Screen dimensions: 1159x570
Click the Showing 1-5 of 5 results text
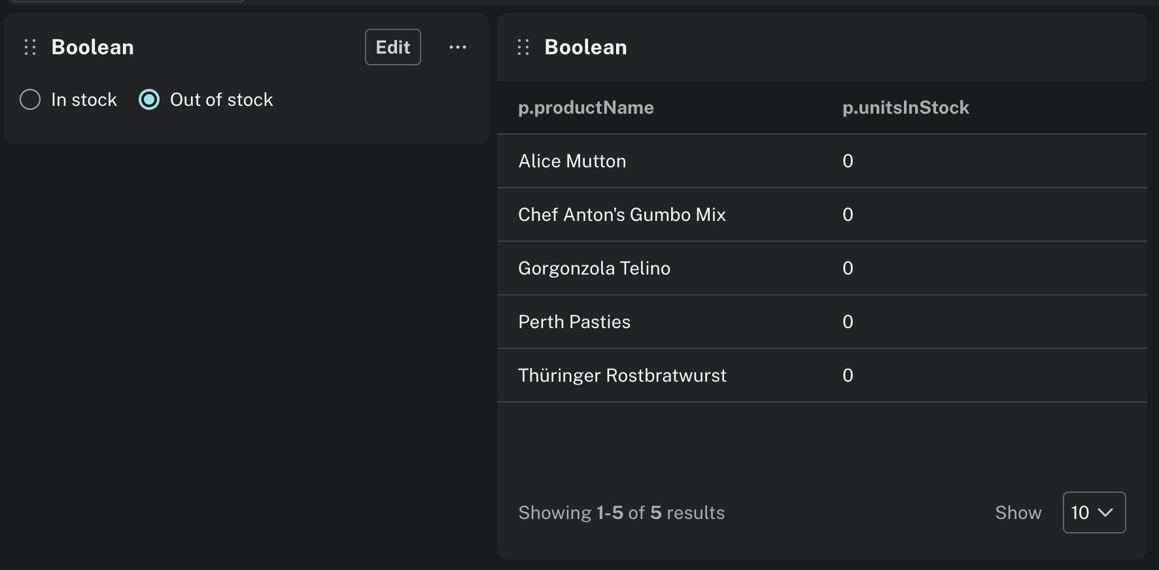click(621, 512)
